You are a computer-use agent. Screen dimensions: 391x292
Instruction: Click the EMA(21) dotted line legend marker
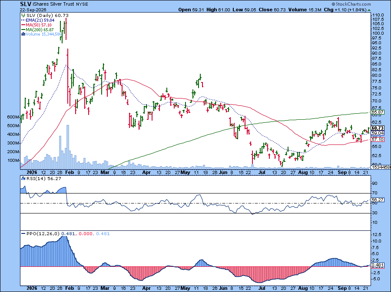23,20
